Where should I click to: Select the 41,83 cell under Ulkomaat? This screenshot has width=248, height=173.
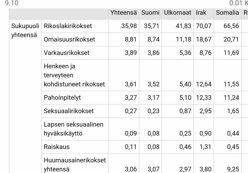[x=183, y=26]
